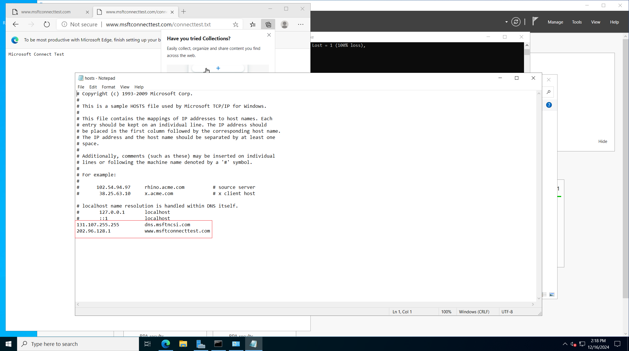Click the Edge address bar URL

click(x=158, y=24)
